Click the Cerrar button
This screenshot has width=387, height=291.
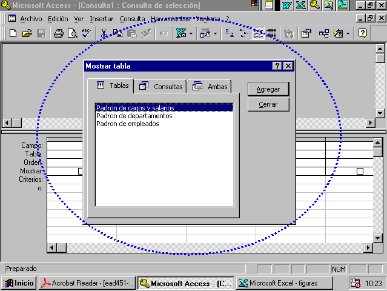pyautogui.click(x=268, y=104)
